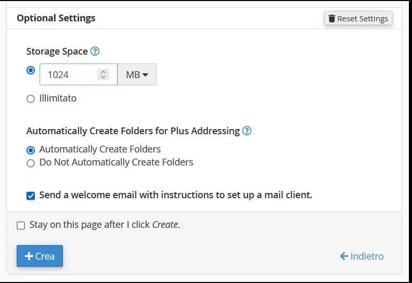412x283 pixels.
Task: Decrease storage value with the down arrow
Action: click(x=103, y=78)
